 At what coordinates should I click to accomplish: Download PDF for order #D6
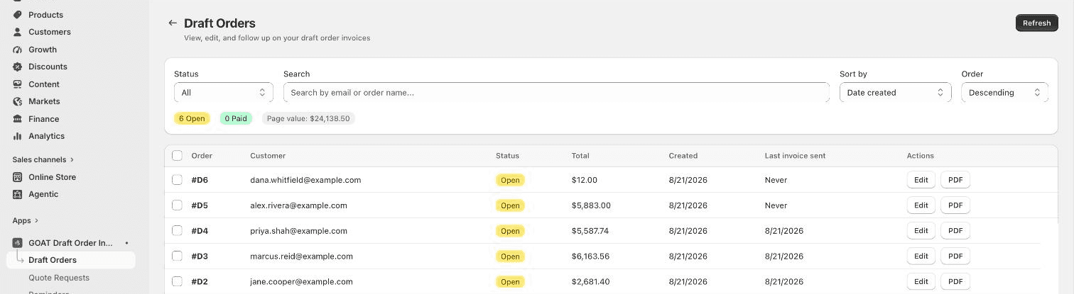(955, 180)
